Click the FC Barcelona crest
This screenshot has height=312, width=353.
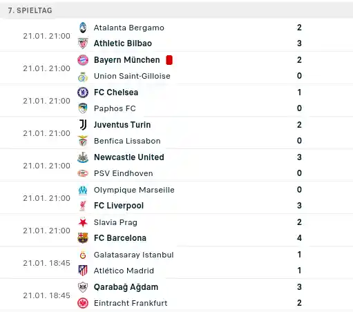pos(83,238)
